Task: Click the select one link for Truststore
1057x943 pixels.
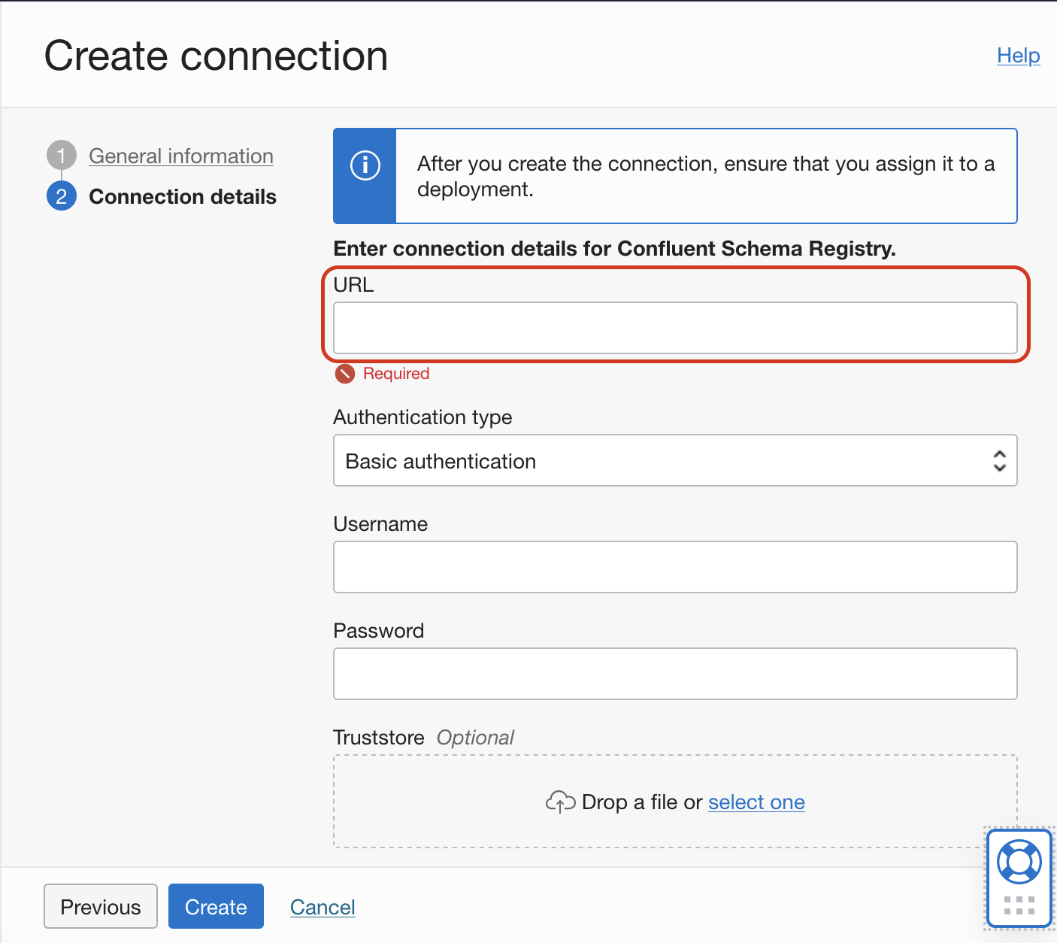Action: (756, 802)
